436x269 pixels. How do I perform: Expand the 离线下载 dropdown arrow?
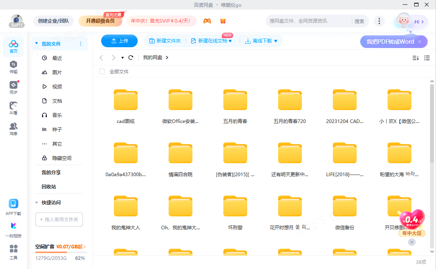(276, 41)
